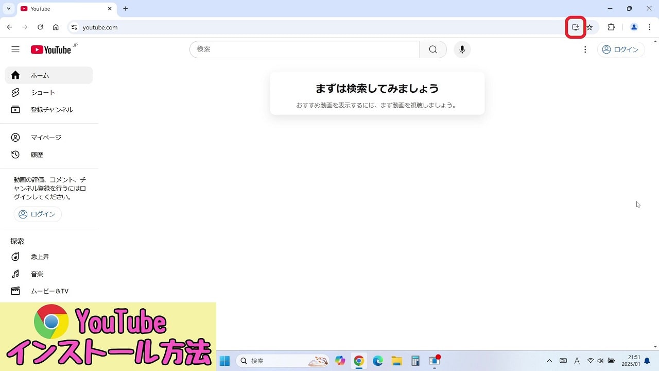Viewport: 659px width, 371px height.
Task: Open the touch keyboard tray icon
Action: point(563,361)
